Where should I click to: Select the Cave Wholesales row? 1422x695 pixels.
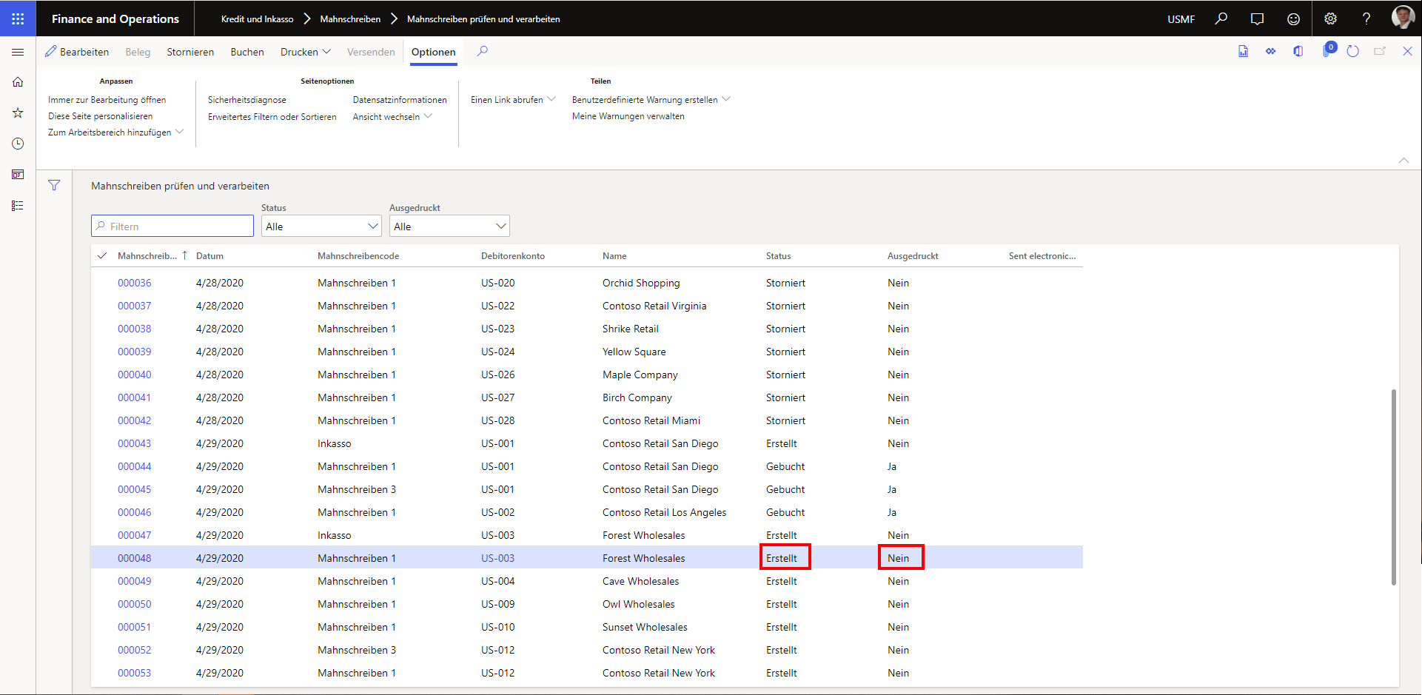586,581
